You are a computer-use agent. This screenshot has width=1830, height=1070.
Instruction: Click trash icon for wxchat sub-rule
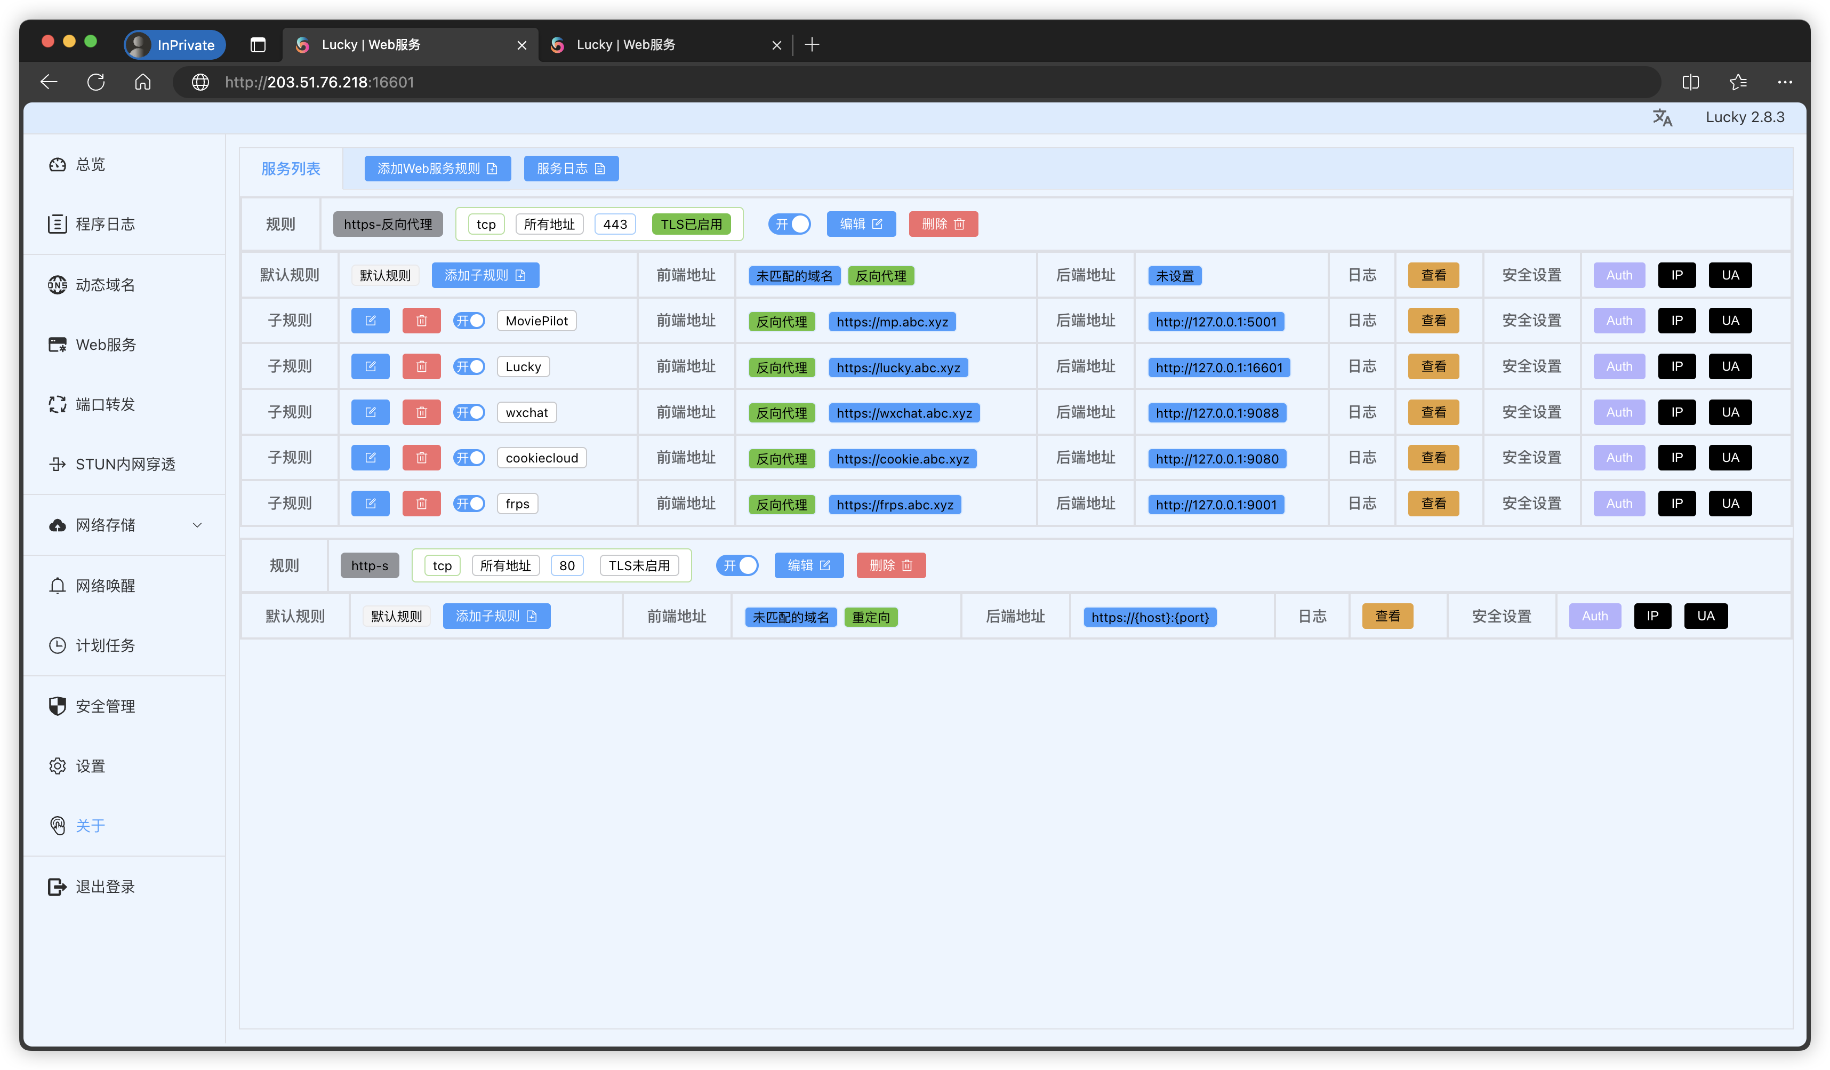click(x=421, y=412)
